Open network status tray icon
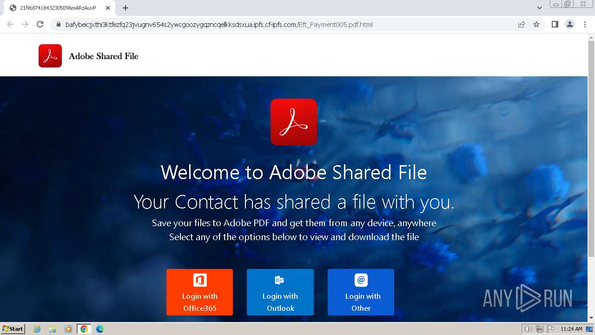 point(540,329)
